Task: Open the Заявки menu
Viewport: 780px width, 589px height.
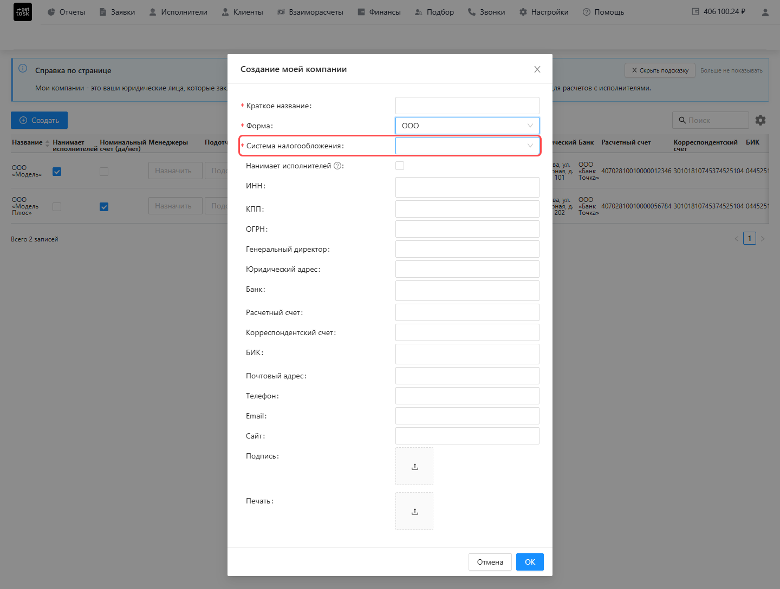Action: (x=117, y=12)
